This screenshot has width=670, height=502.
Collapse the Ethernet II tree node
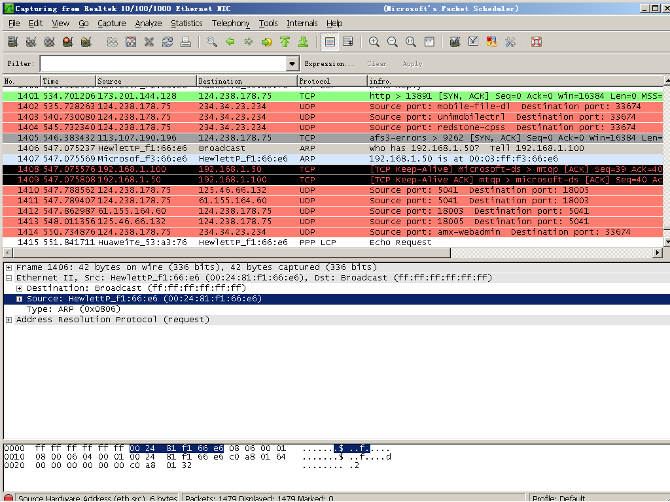pos(9,278)
